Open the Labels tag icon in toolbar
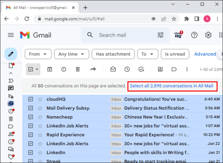 pyautogui.click(x=174, y=69)
